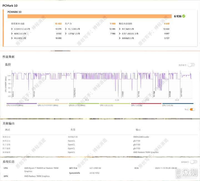Expand the 文档编写分数 row
The image size is (200, 181).
pyautogui.click(x=66, y=34)
